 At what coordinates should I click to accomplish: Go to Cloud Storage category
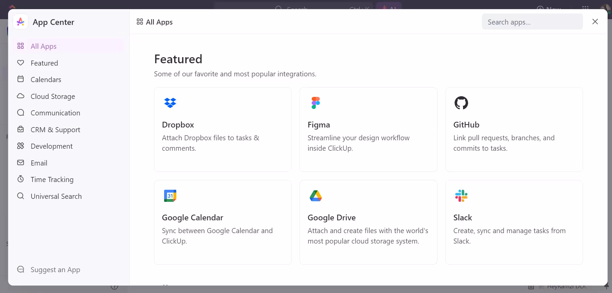(x=53, y=96)
